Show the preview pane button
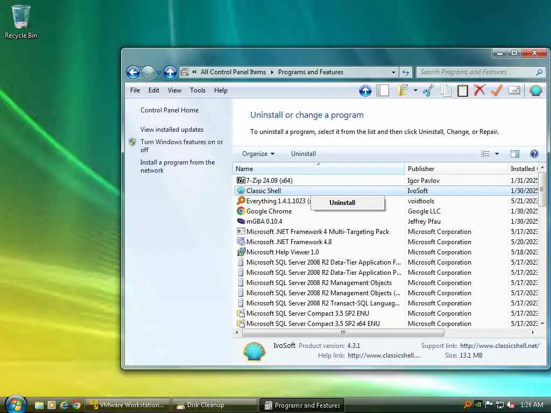Screen dimensions: 551x413 point(515,154)
